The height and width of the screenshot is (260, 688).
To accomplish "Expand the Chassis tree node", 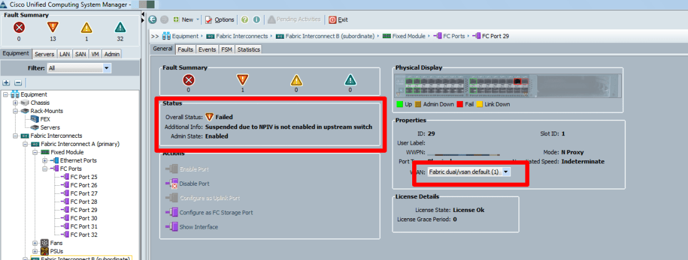I will 15,103.
